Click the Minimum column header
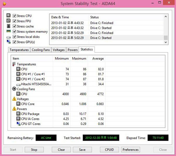176x156 pixels. click(62, 59)
